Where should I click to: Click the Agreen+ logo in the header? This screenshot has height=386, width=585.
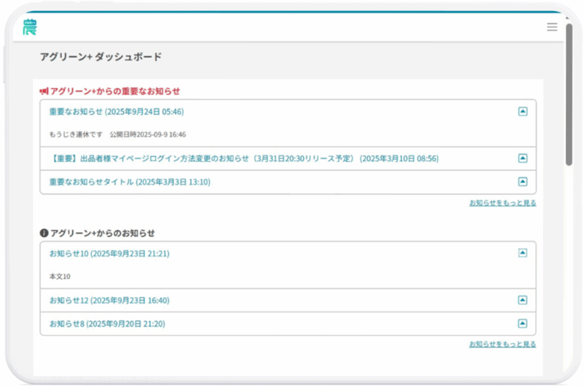(29, 27)
